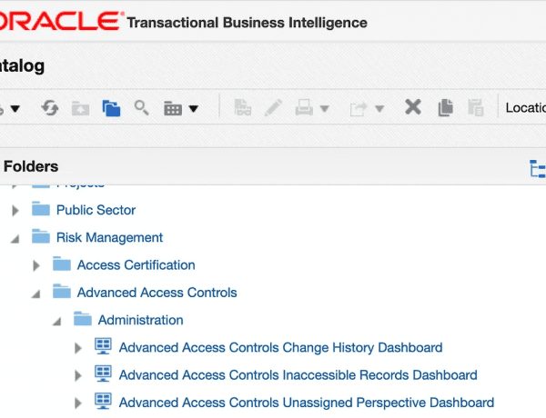The width and height of the screenshot is (546, 418).
Task: Collapse the Advanced Access Controls folder
Action: coord(35,294)
